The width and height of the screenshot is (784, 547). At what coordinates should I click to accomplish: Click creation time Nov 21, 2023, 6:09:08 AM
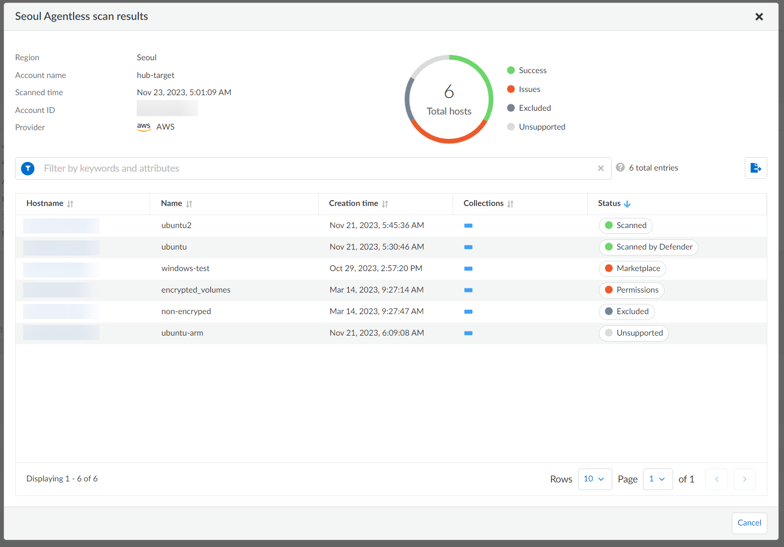coord(377,333)
